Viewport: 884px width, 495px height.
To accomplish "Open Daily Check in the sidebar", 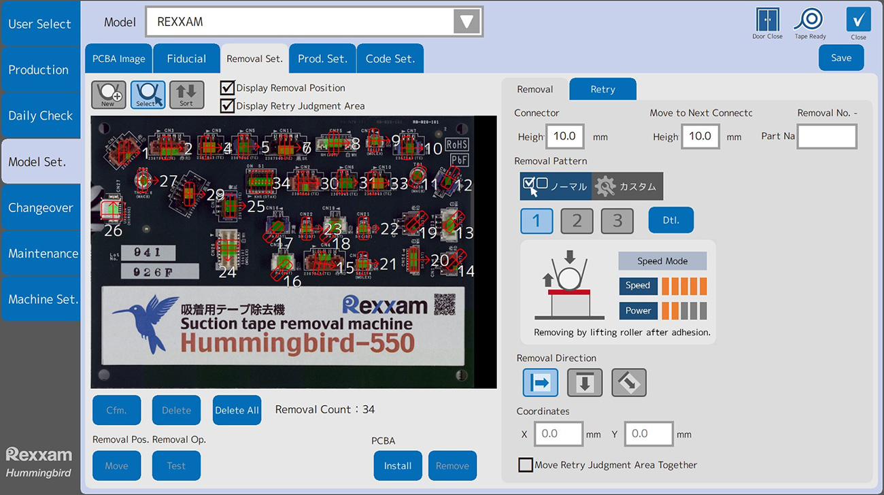I will pos(40,116).
